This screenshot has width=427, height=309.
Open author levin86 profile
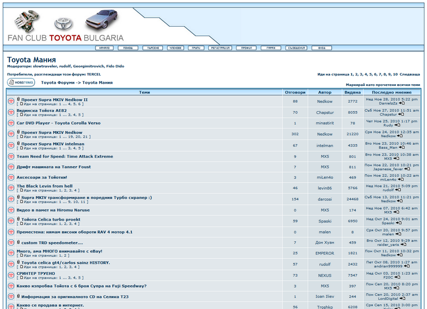click(325, 188)
